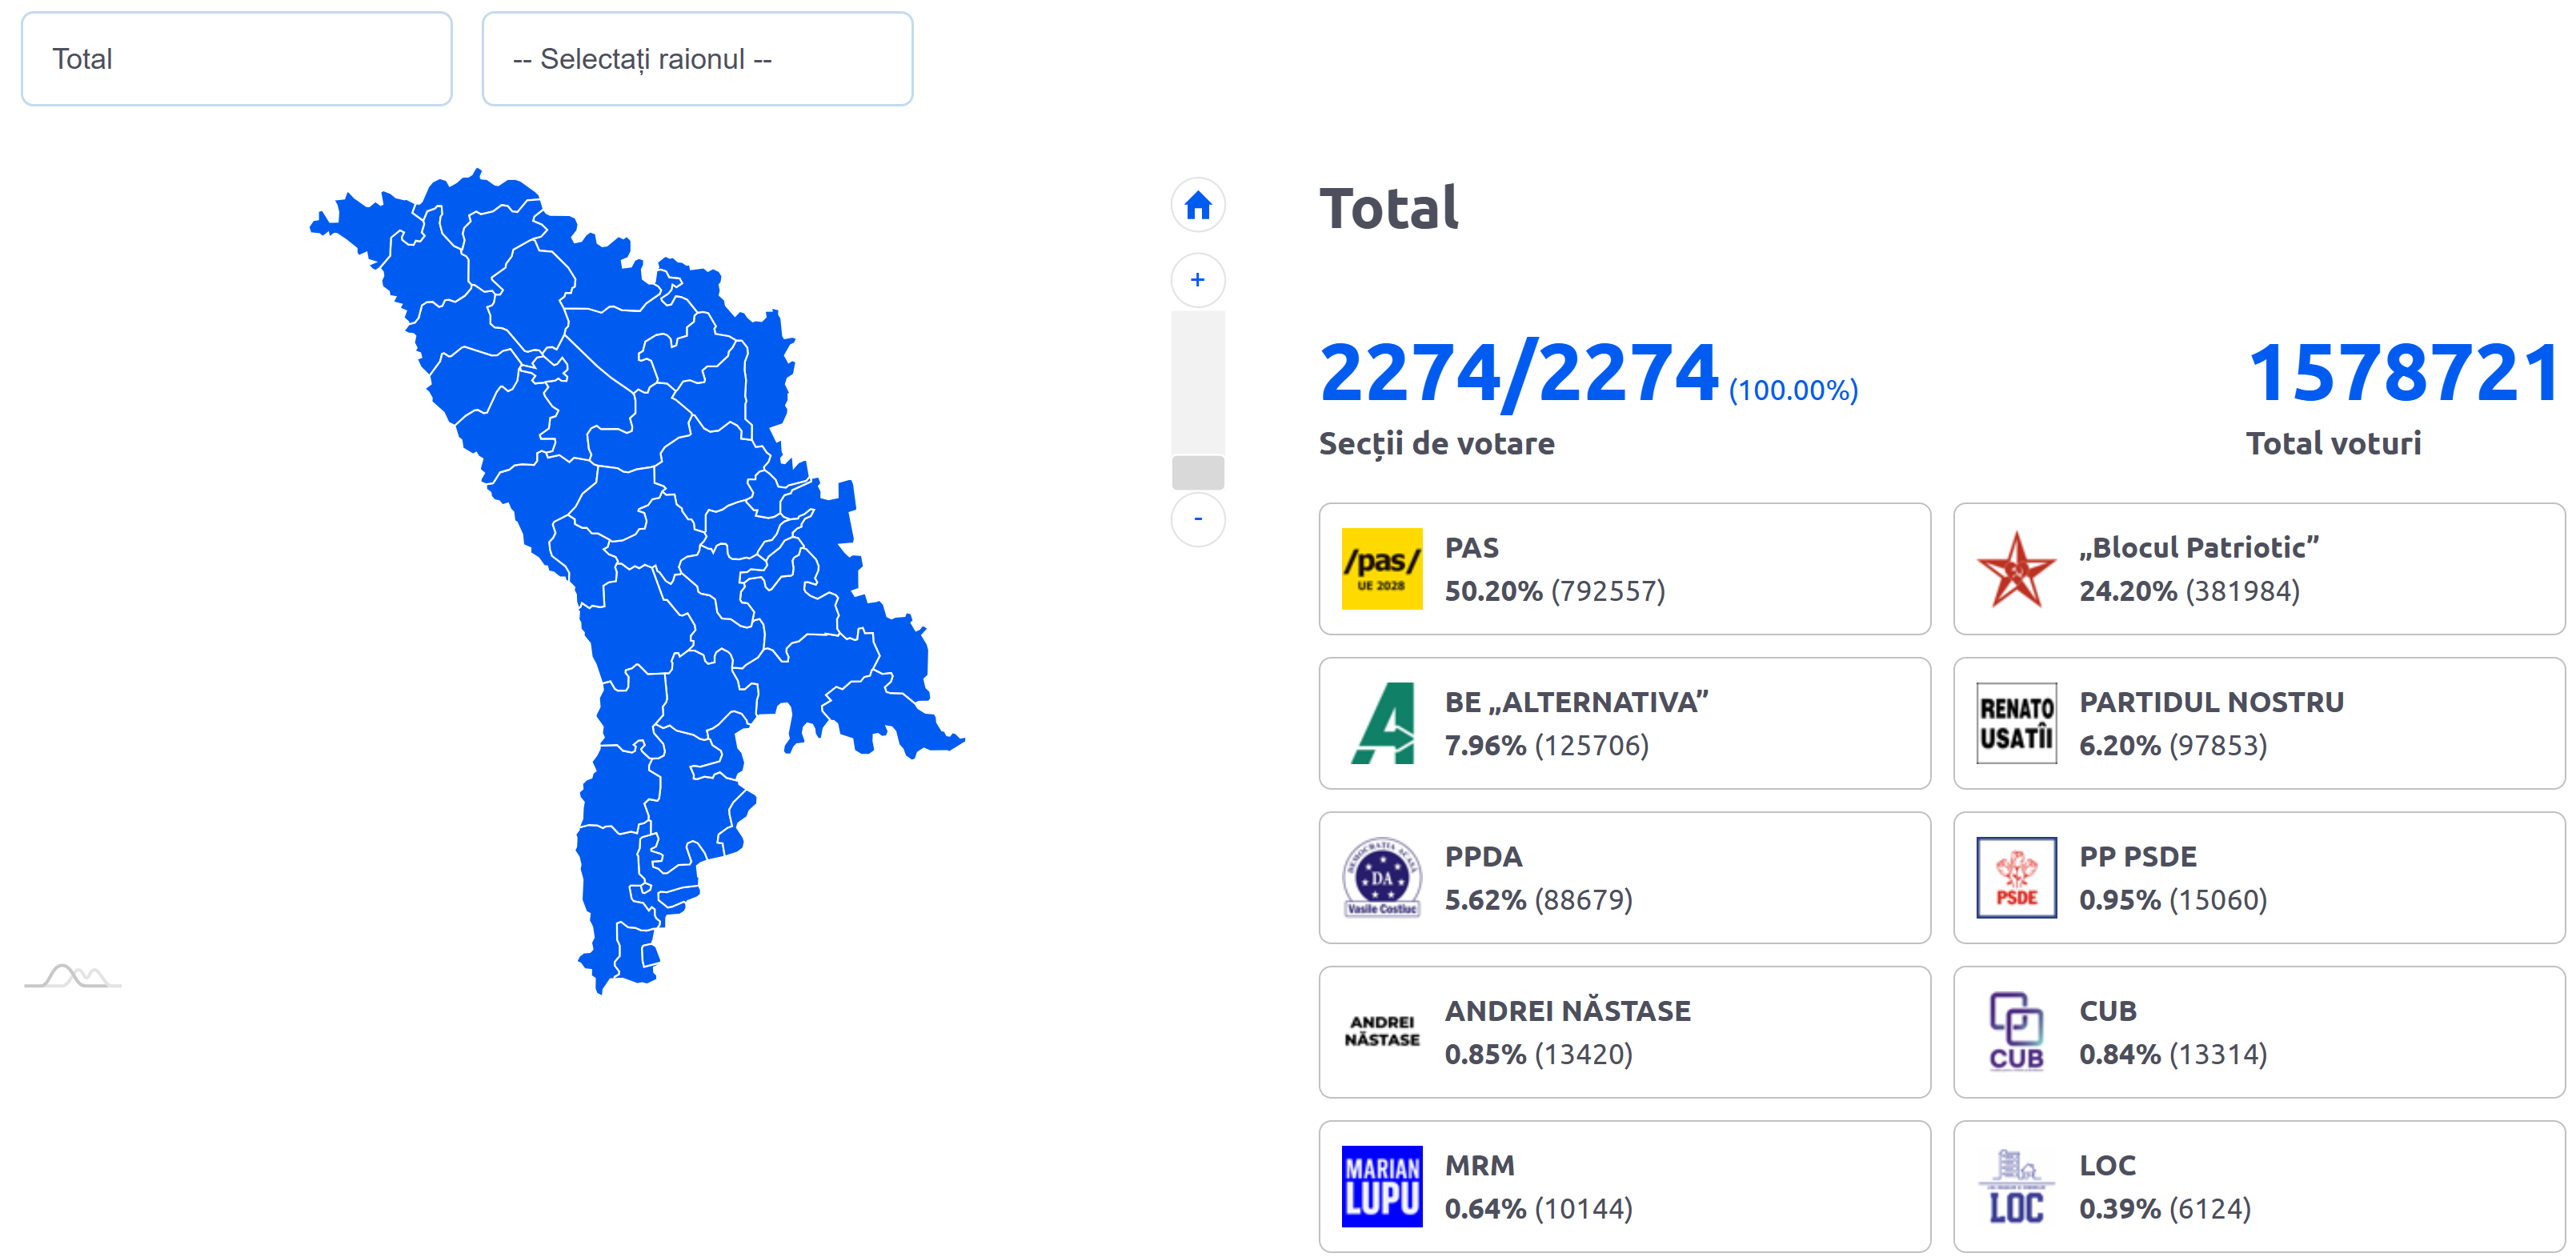The width and height of the screenshot is (2576, 1257).
Task: Click the map home reset icon
Action: (1197, 206)
